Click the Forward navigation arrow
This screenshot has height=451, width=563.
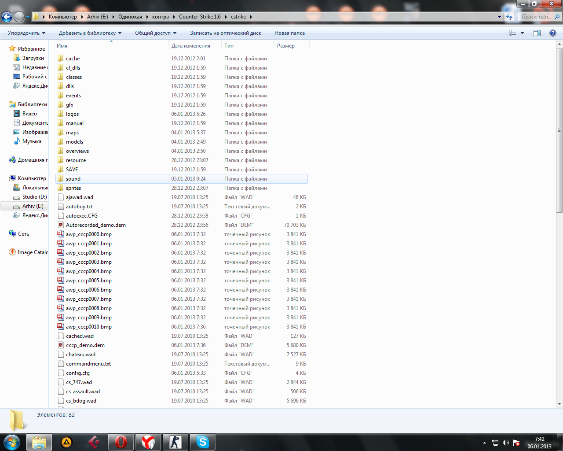(19, 17)
